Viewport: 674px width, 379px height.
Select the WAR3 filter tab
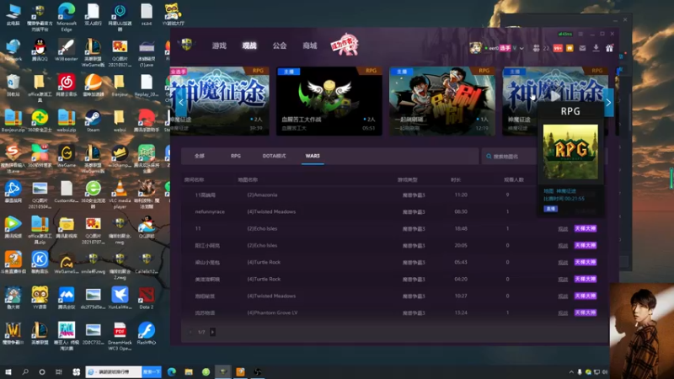[313, 156]
